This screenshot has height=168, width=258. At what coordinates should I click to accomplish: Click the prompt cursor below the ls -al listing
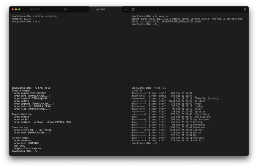pos(158,143)
